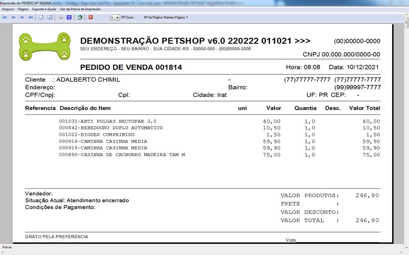The height and width of the screenshot is (255, 409).
Task: Click the Cidade: Irat field text
Action: (210, 95)
